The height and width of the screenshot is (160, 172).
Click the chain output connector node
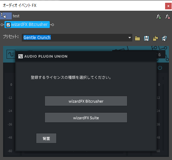tap(52, 25)
